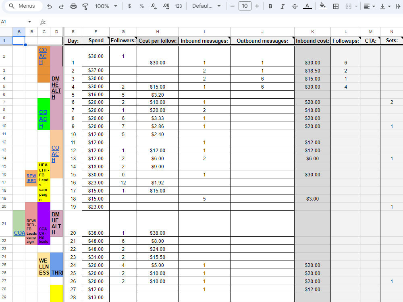Select the $37.00 spend cell

pos(96,70)
